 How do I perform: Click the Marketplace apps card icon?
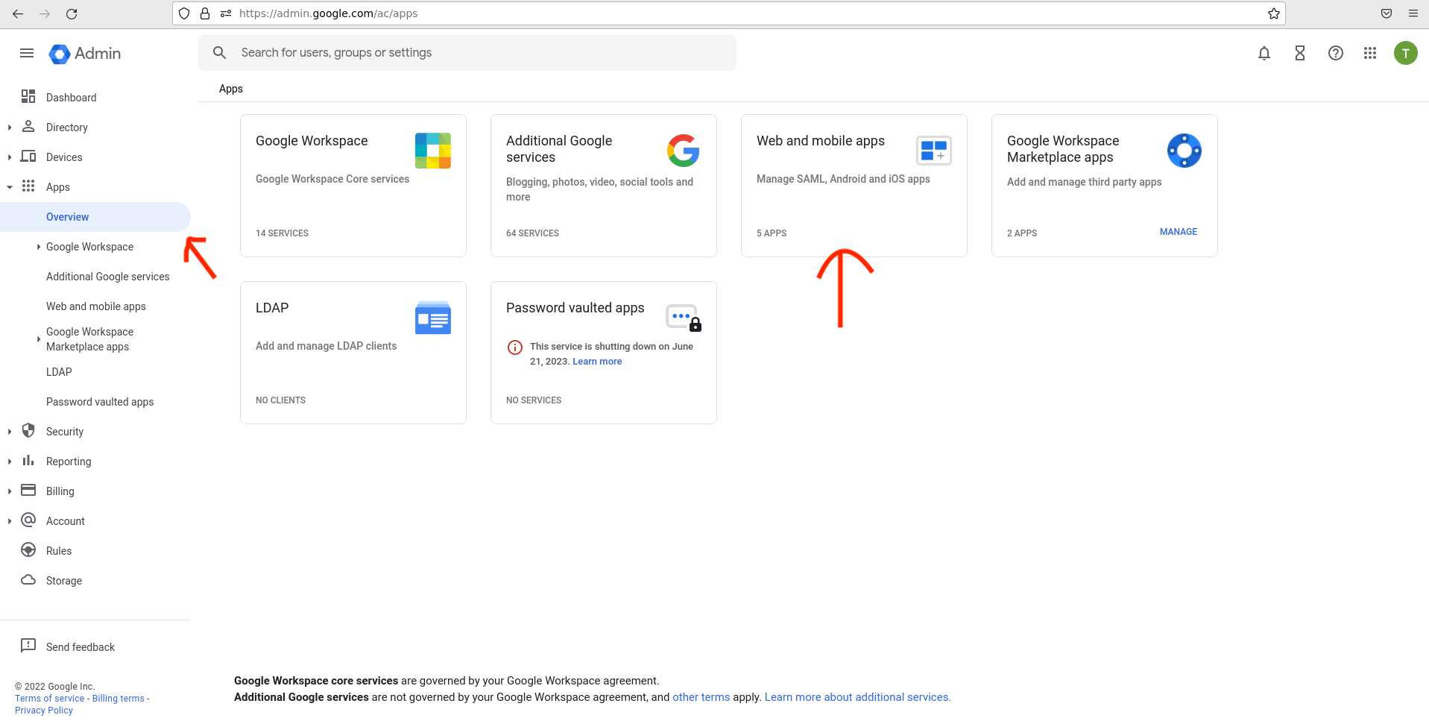coord(1184,151)
